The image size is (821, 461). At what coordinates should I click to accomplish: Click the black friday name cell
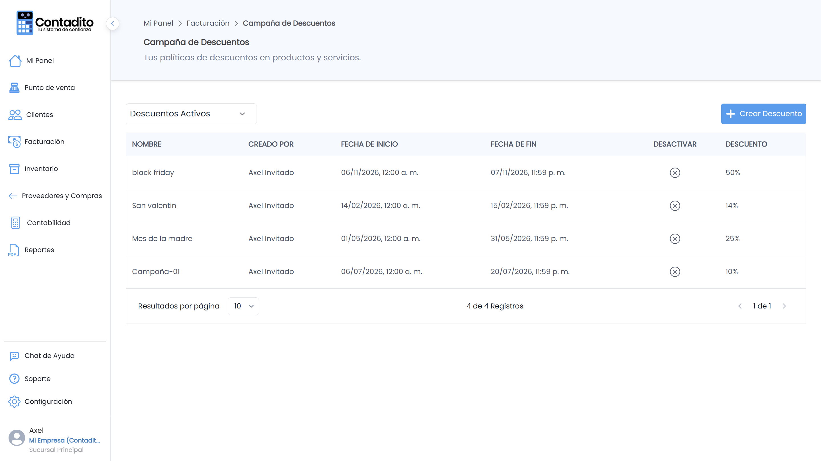coord(153,173)
